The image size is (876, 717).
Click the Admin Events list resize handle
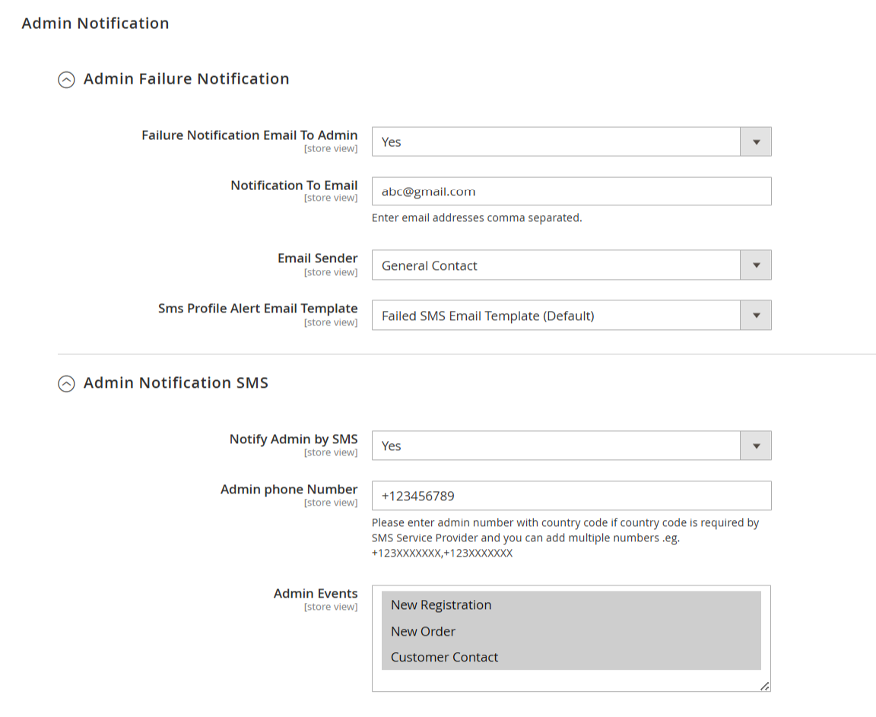click(765, 687)
